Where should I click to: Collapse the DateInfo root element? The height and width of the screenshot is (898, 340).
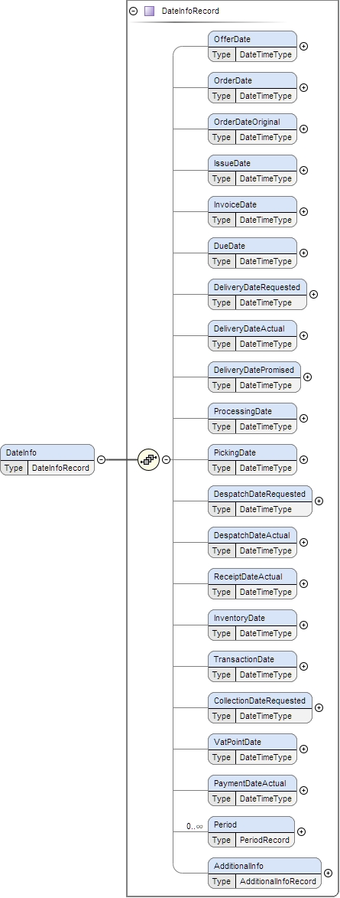pos(101,459)
